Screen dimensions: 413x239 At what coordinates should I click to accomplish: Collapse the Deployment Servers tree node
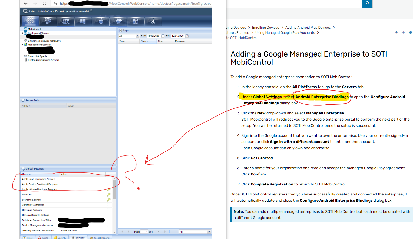pyautogui.click(x=22, y=33)
